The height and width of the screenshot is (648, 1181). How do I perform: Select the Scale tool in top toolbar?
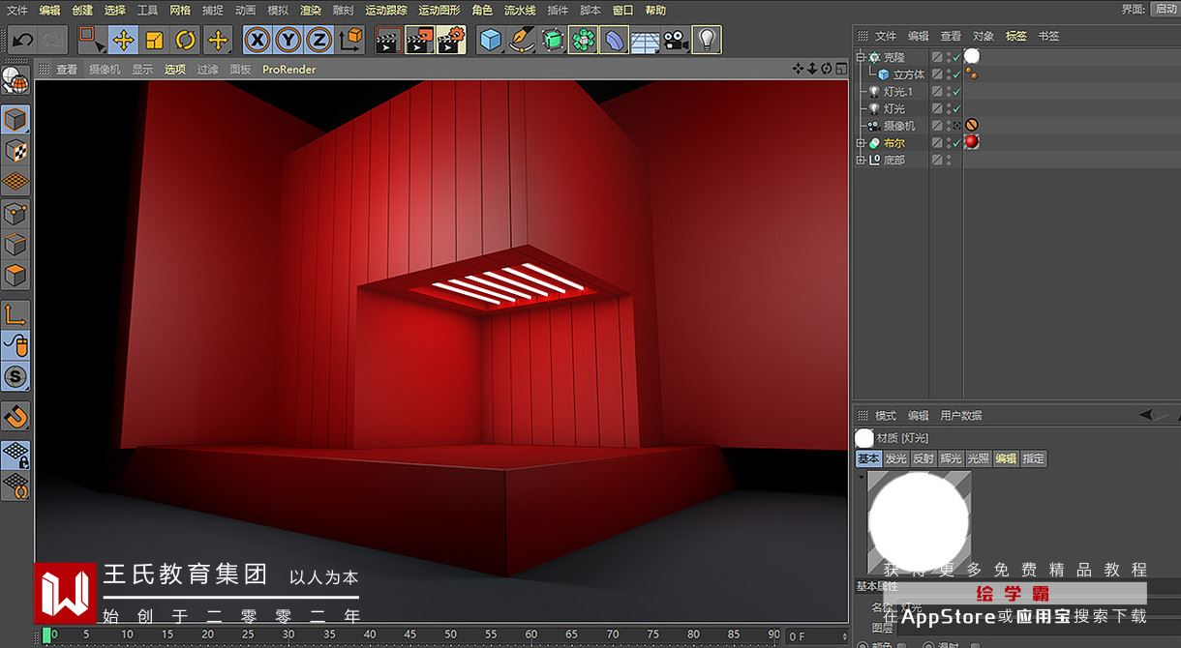pos(155,41)
